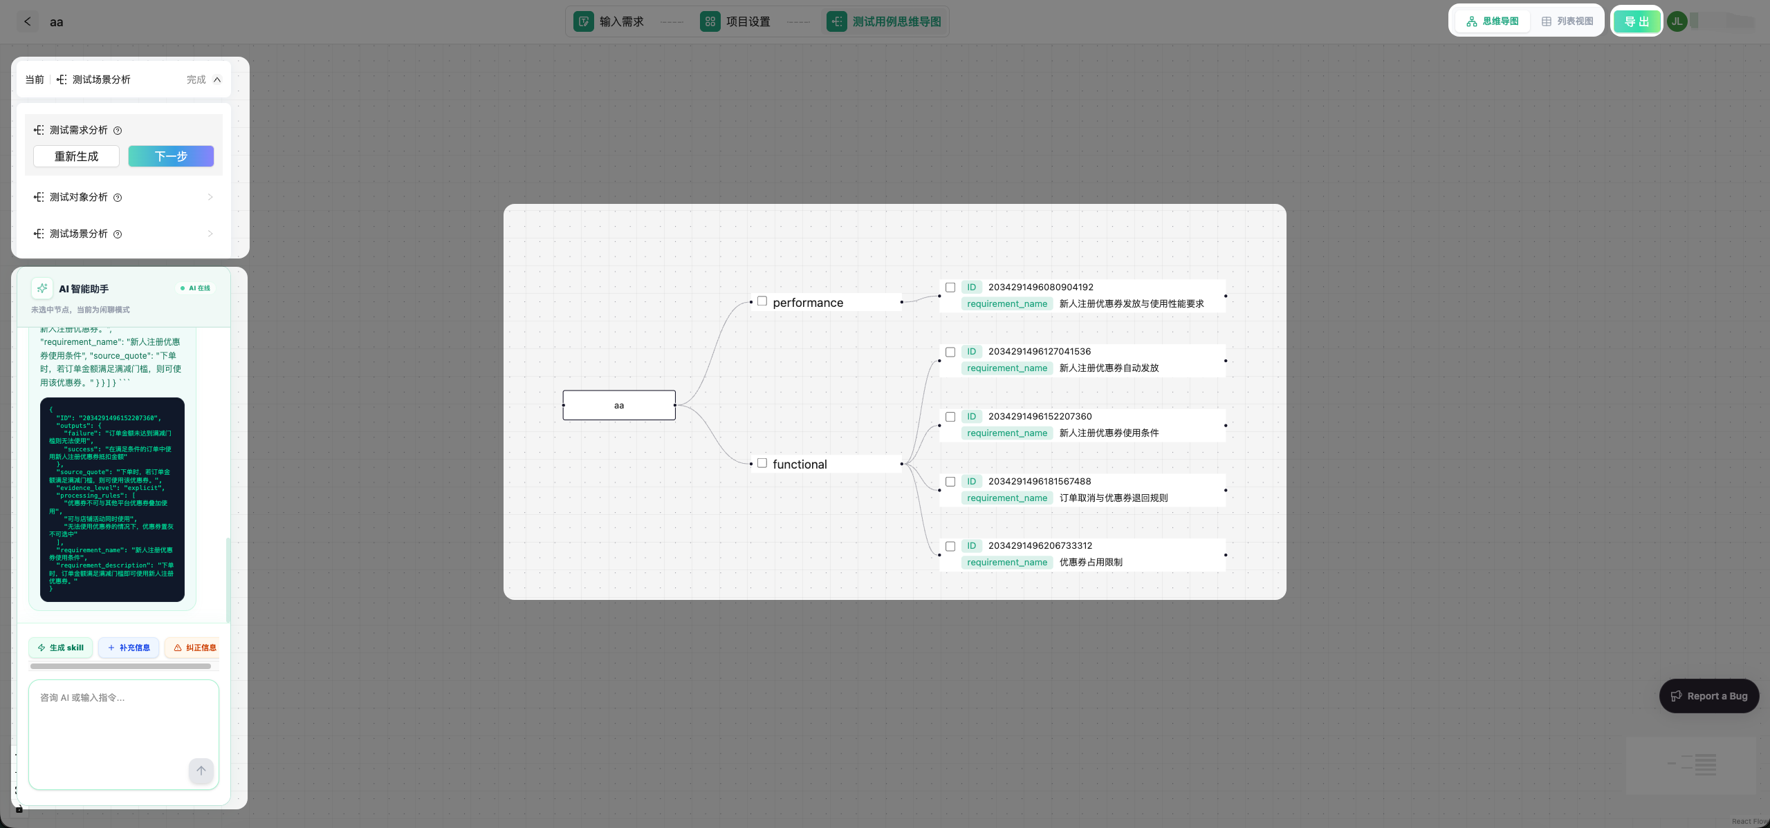
Task: Click the back arrow icon
Action: click(x=28, y=21)
